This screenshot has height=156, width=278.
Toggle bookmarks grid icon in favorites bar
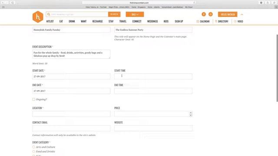3,7
